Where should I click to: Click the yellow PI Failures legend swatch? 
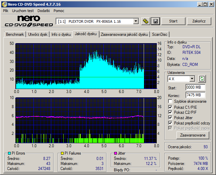pos(62,153)
